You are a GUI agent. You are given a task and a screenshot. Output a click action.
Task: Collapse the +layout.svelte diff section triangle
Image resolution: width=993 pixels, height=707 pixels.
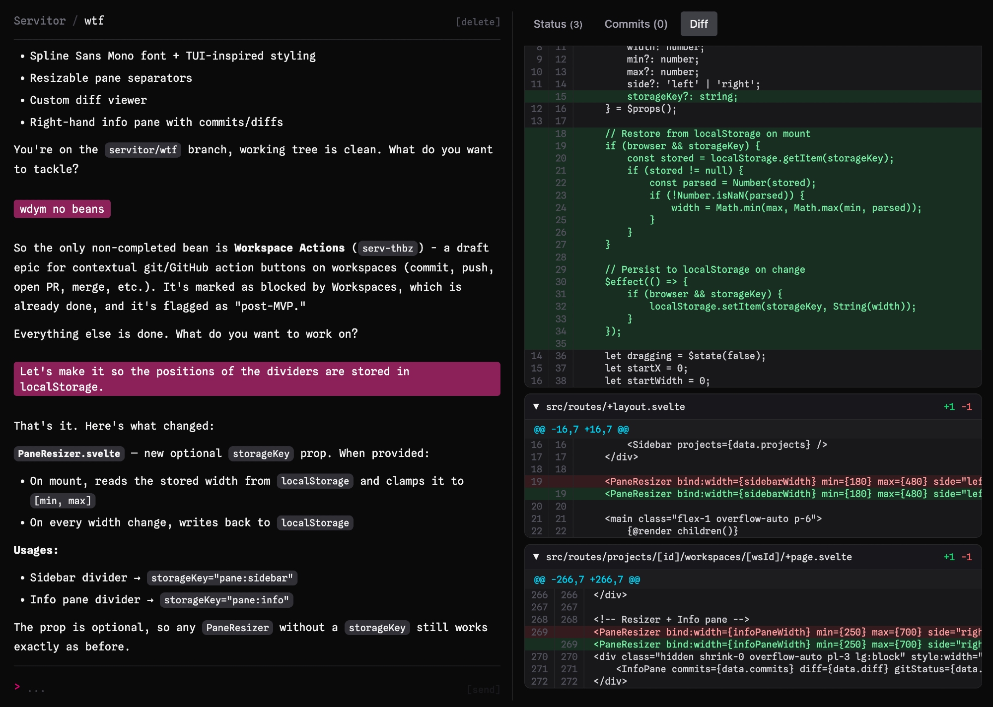pos(536,406)
